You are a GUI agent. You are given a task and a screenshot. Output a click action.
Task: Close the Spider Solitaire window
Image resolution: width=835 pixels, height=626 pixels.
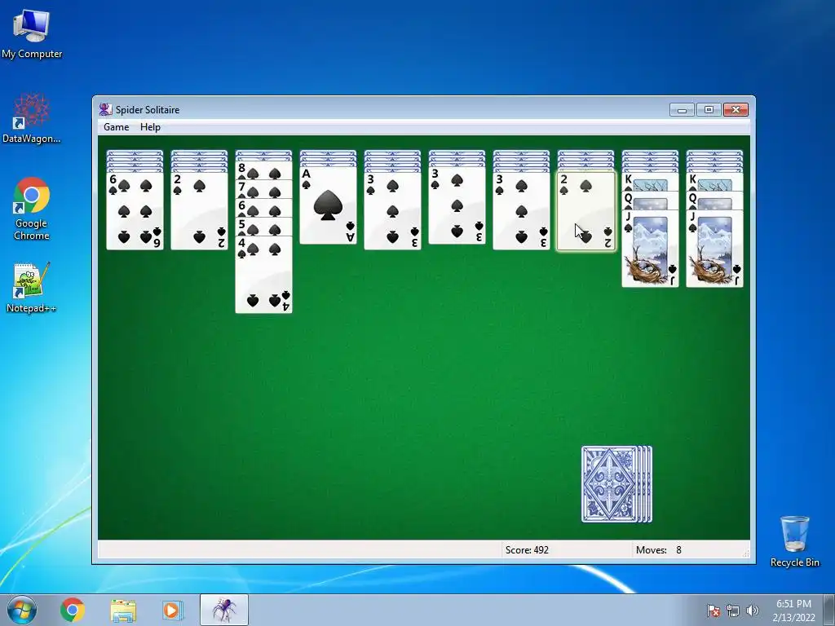[x=736, y=110]
